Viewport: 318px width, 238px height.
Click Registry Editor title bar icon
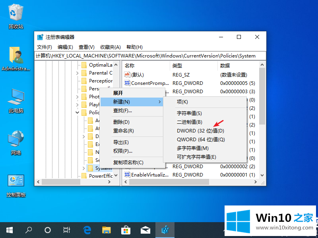click(x=40, y=37)
